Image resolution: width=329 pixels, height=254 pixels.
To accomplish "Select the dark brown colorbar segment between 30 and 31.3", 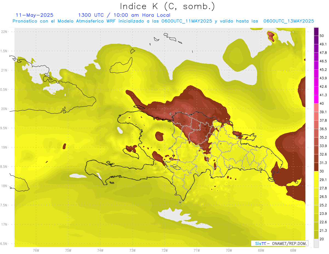I will point(316,167).
